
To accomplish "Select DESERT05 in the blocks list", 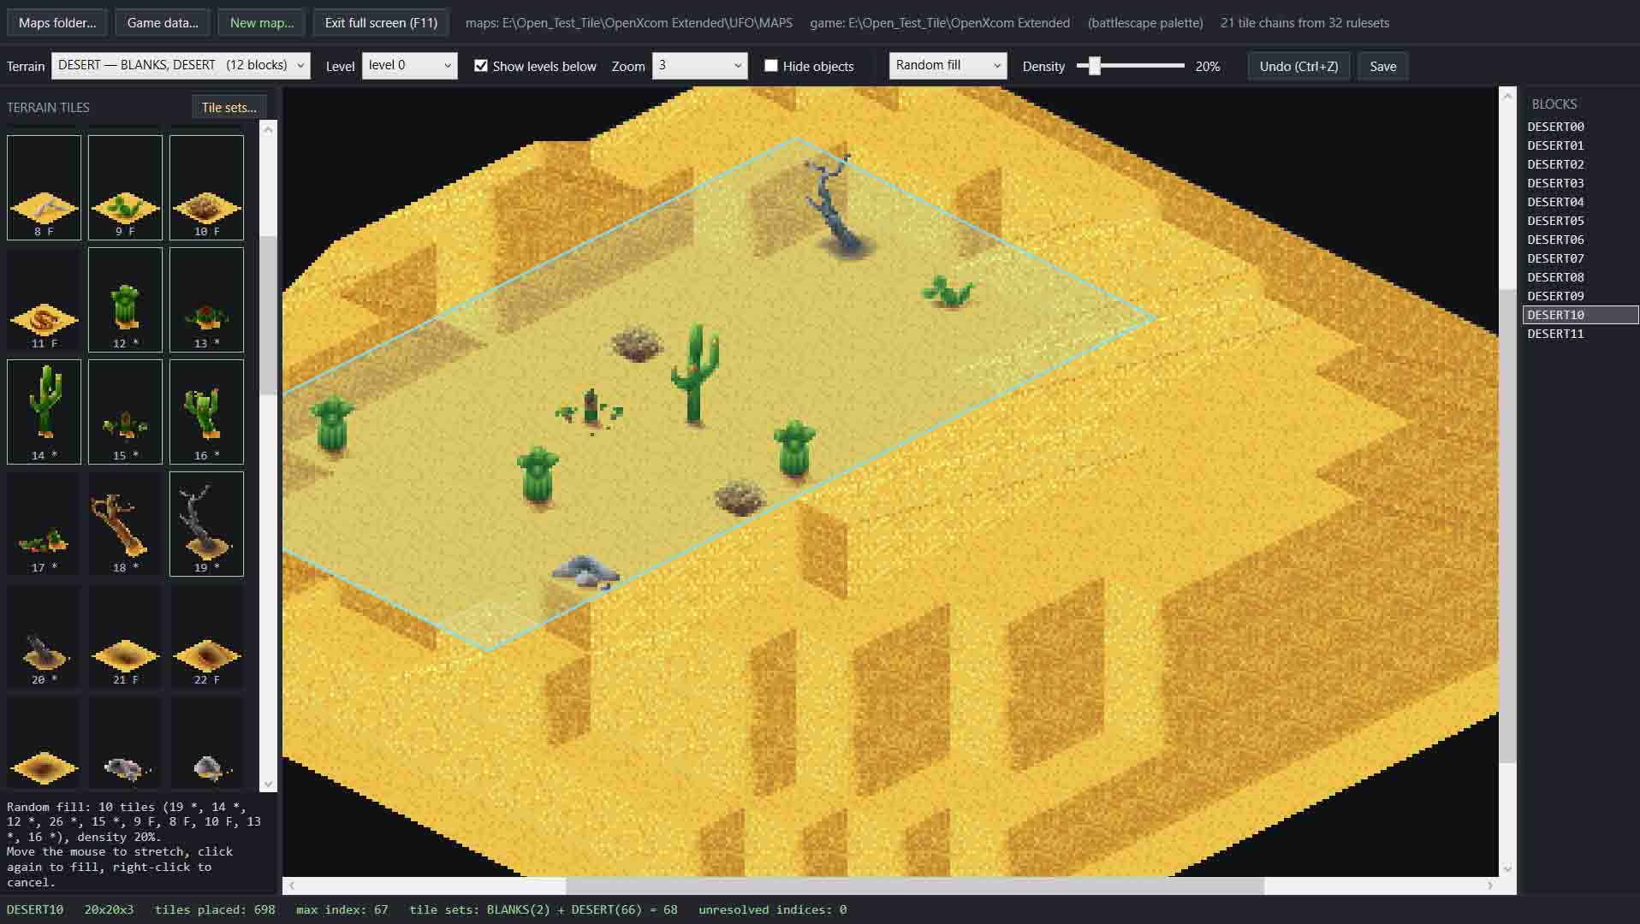I will coord(1555,221).
